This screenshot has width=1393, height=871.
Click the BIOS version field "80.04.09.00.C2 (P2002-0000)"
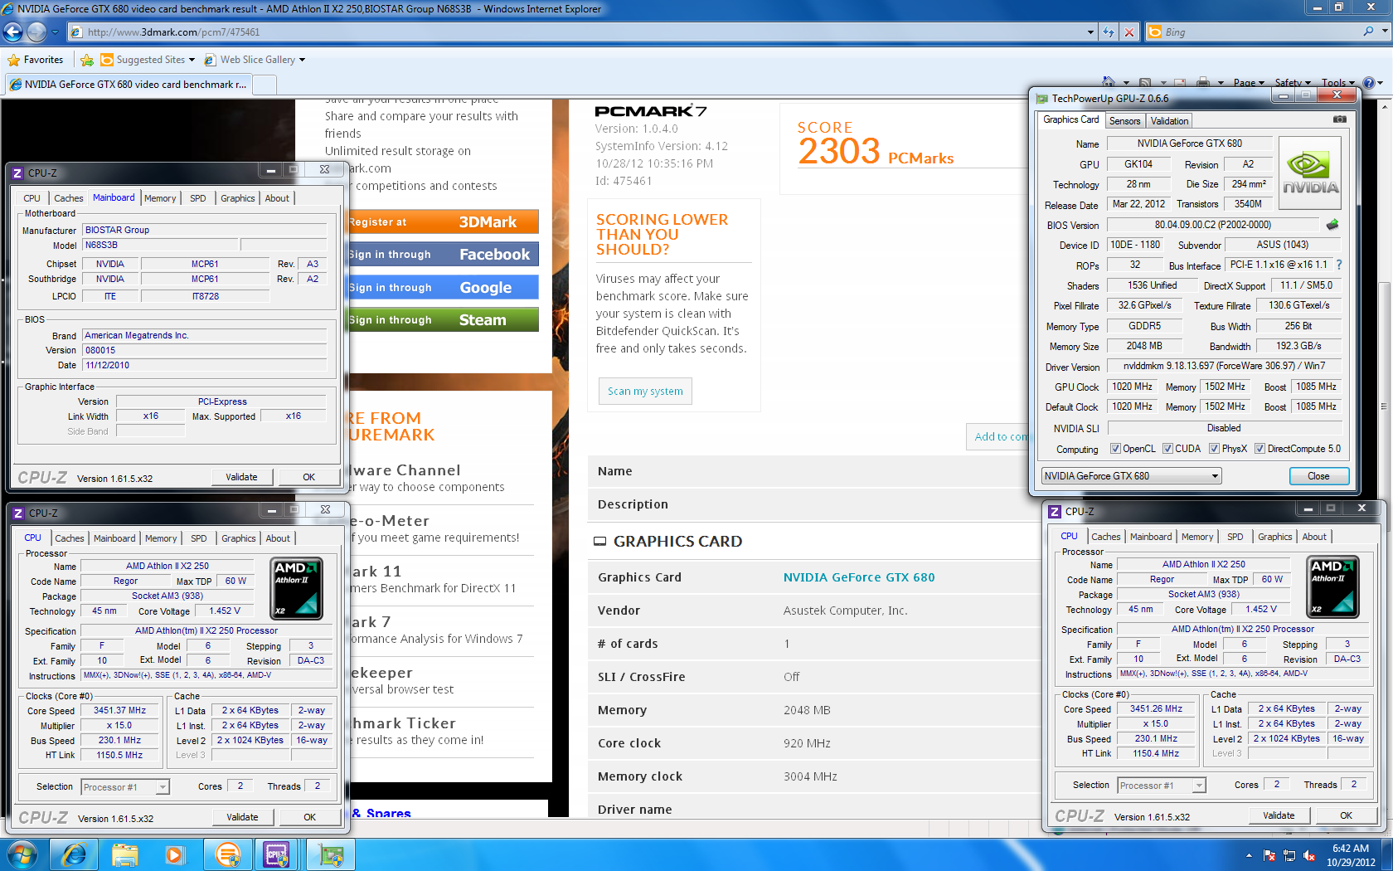point(1212,225)
